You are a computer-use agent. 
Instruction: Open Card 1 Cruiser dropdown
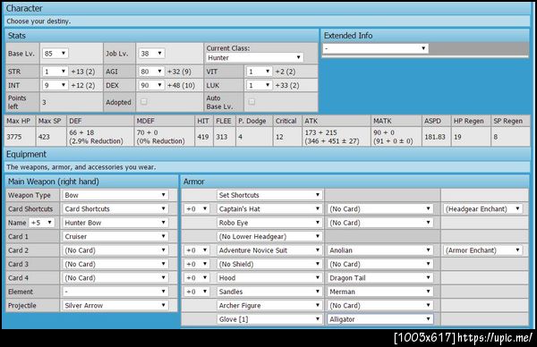pos(115,236)
